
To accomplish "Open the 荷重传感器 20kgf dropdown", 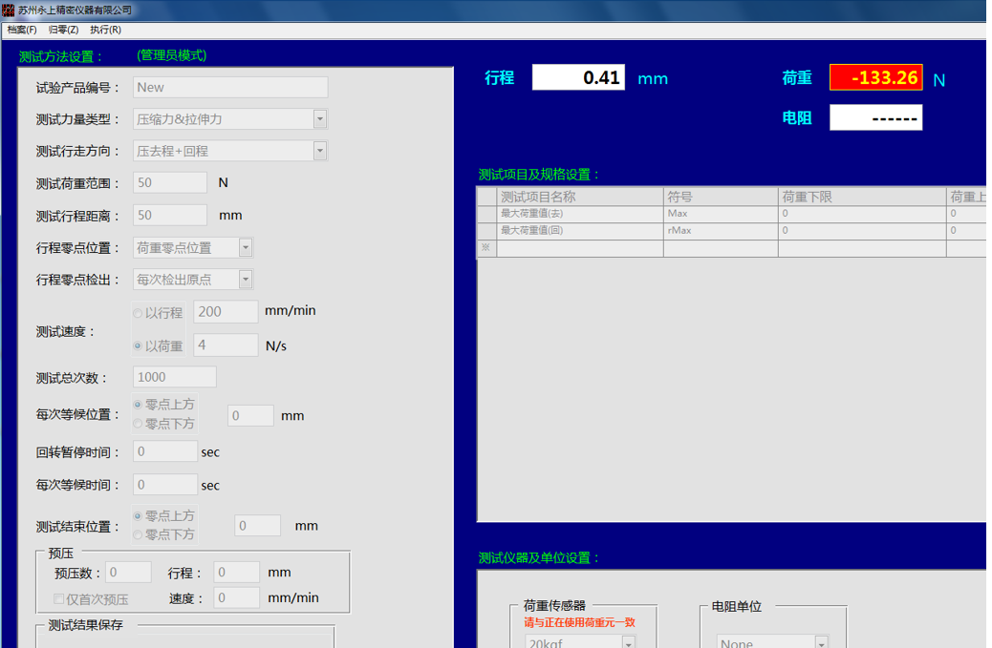I will click(x=628, y=642).
